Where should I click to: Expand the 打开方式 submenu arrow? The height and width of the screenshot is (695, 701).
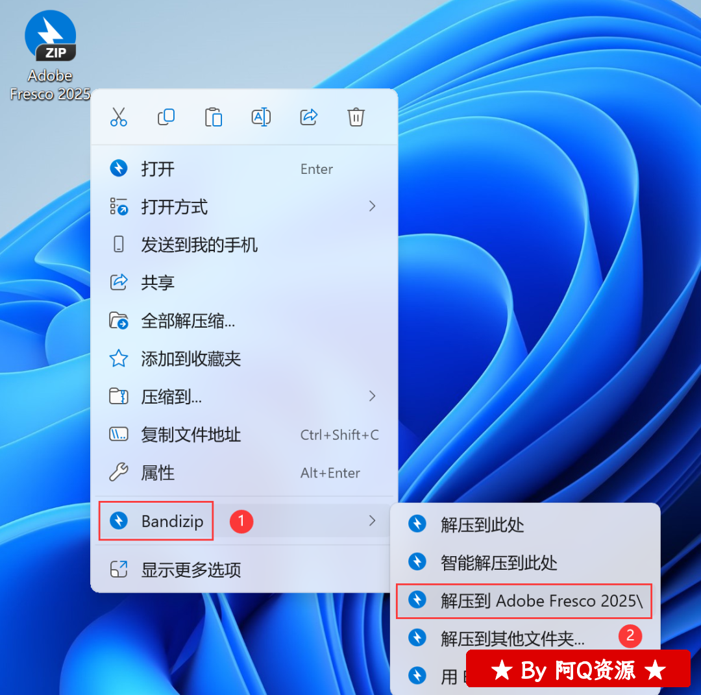click(x=372, y=206)
